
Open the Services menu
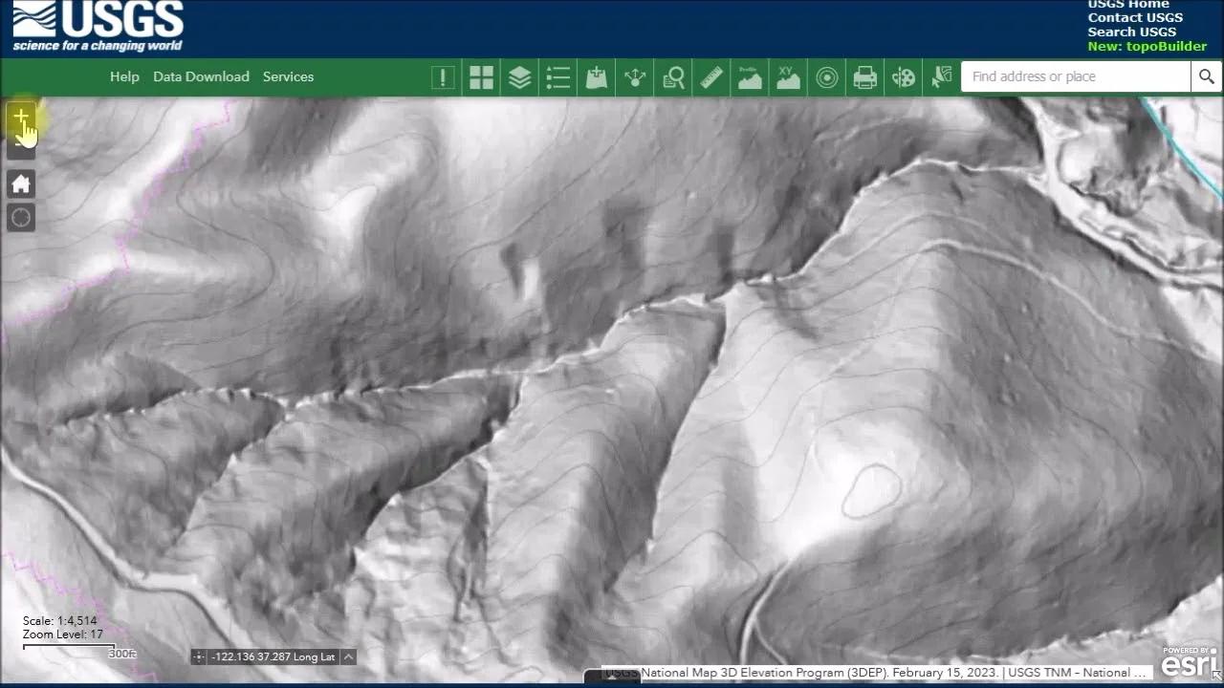click(288, 76)
